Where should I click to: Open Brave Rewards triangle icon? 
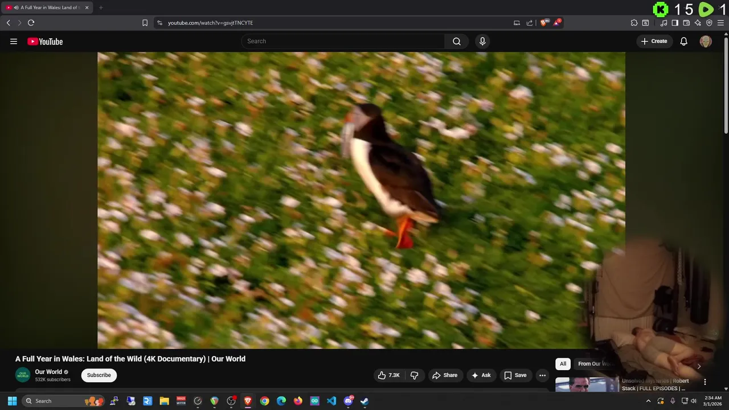(x=556, y=23)
